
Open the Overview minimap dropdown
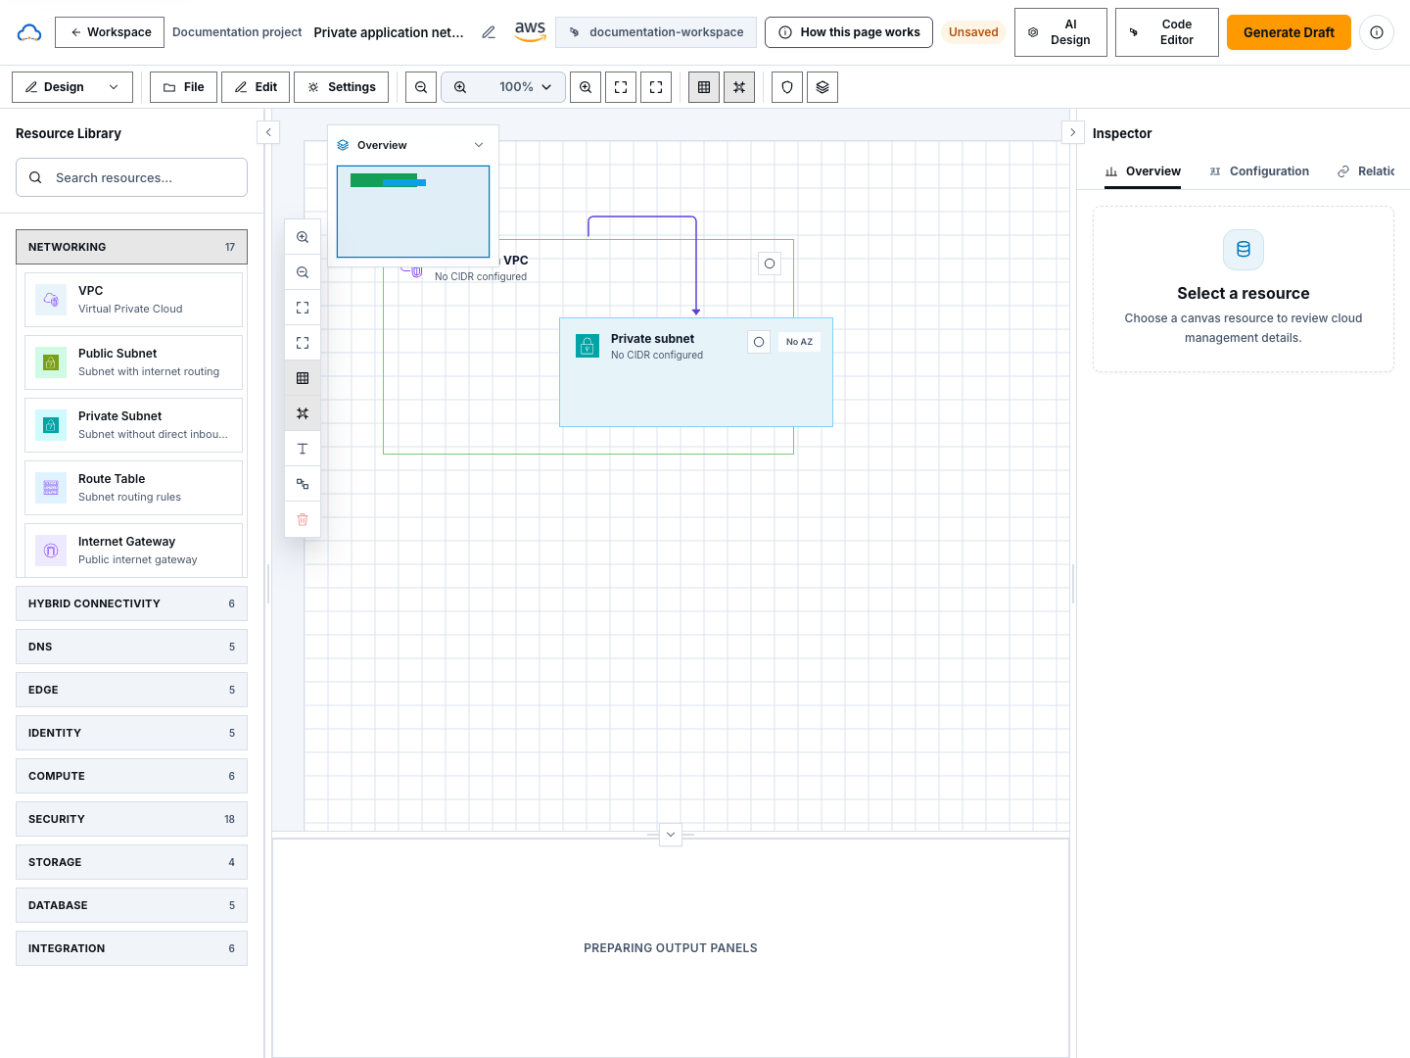pyautogui.click(x=479, y=145)
